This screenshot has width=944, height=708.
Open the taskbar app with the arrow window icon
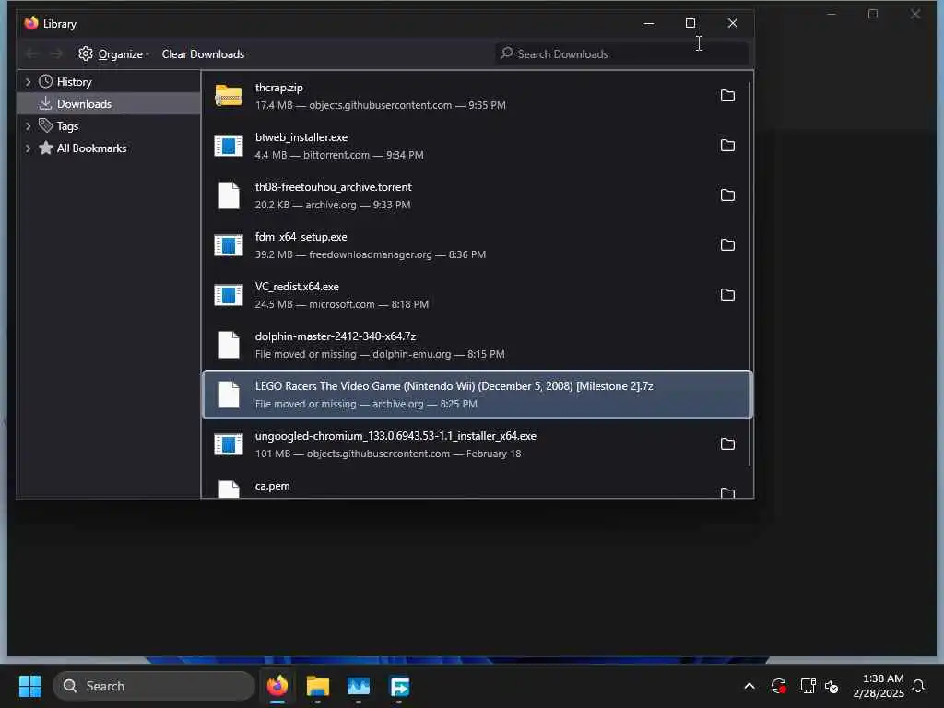tap(400, 686)
